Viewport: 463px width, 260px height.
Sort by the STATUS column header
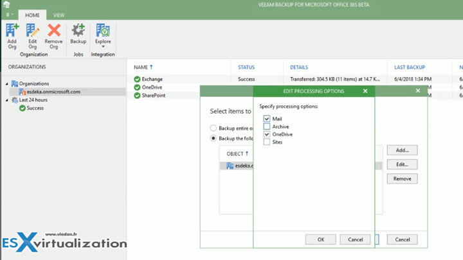(246, 67)
